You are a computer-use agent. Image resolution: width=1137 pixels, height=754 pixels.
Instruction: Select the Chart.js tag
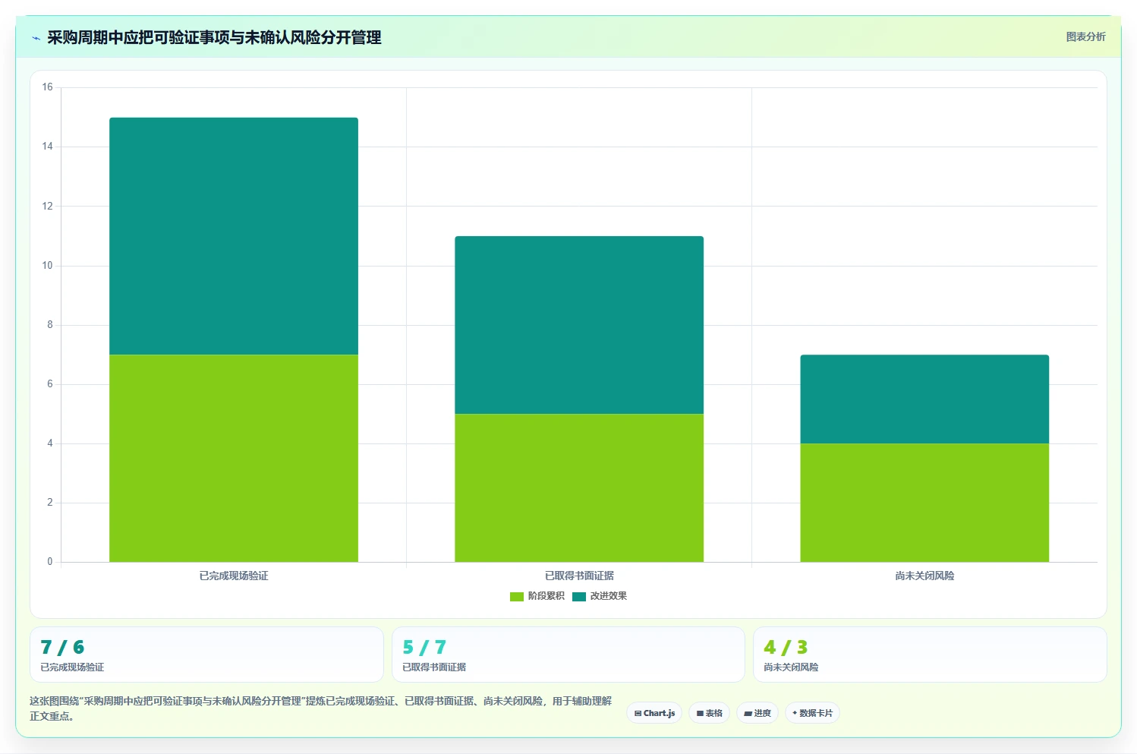click(x=654, y=713)
